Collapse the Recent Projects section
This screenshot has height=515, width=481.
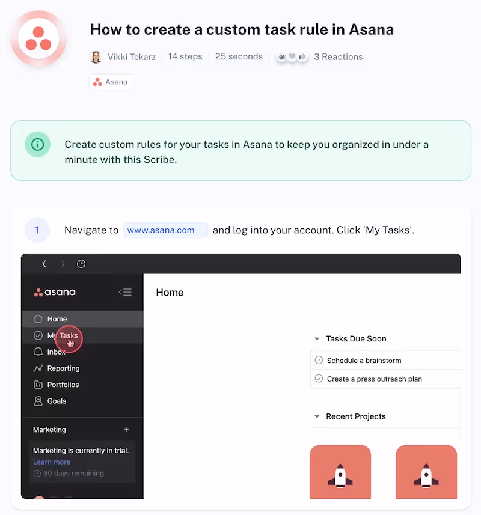click(x=317, y=416)
